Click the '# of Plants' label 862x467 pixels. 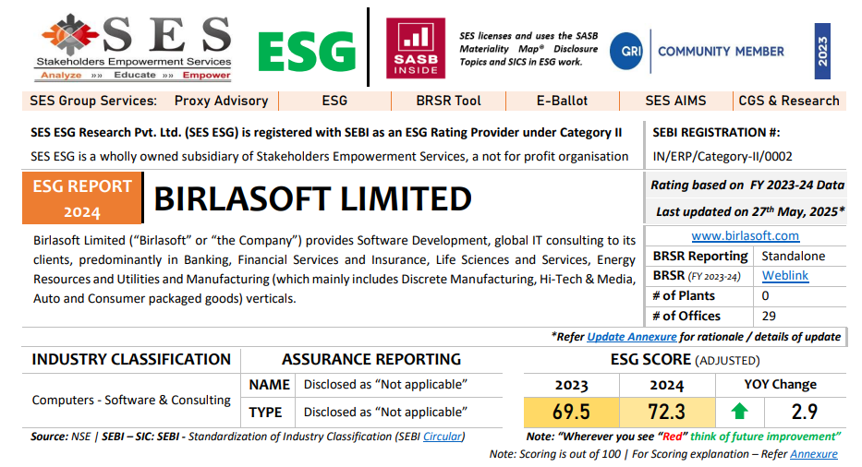pyautogui.click(x=684, y=295)
